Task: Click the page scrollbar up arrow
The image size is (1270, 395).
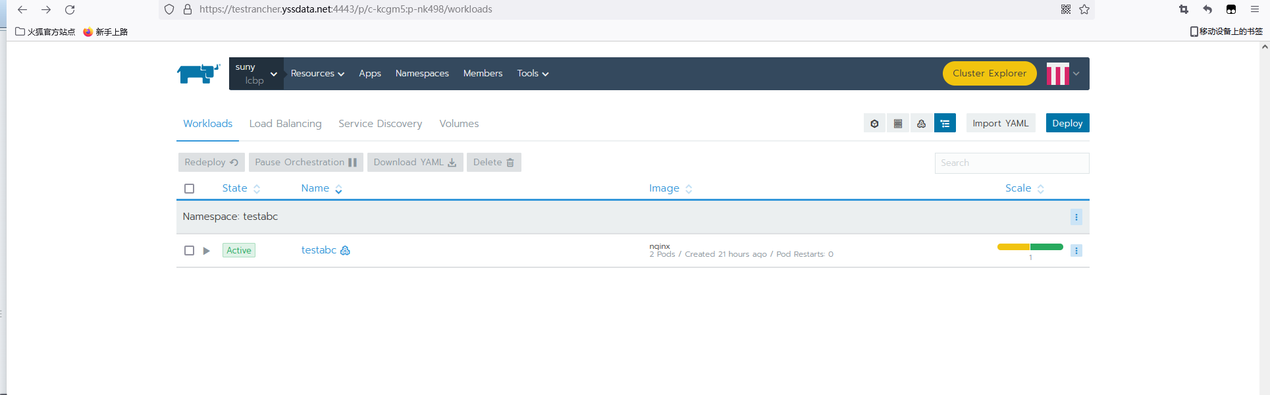Action: [1265, 47]
